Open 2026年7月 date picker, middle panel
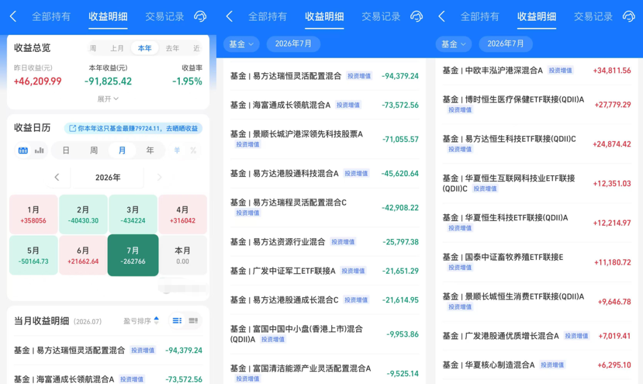 click(293, 44)
